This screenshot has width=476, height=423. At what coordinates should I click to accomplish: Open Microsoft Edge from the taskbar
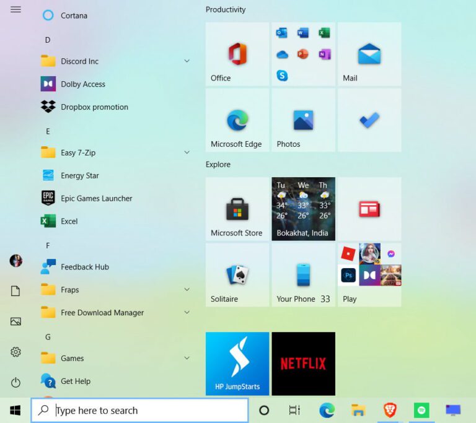coord(327,410)
